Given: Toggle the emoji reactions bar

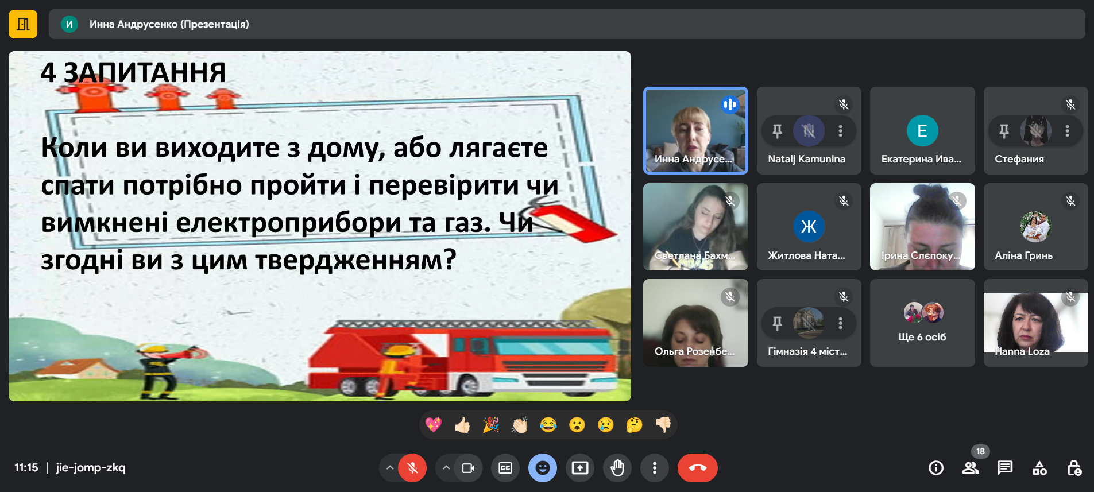Looking at the screenshot, I should 543,468.
